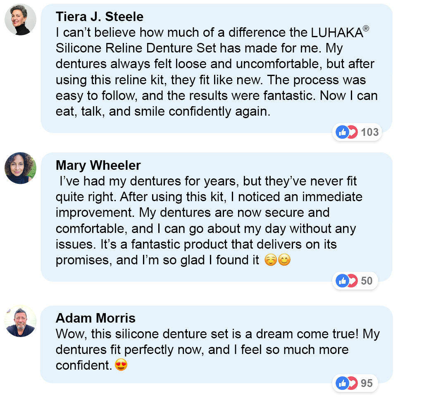
Task: Click the 103 reactions count
Action: [369, 132]
